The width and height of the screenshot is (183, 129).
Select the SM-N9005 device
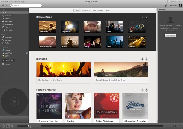point(10,30)
